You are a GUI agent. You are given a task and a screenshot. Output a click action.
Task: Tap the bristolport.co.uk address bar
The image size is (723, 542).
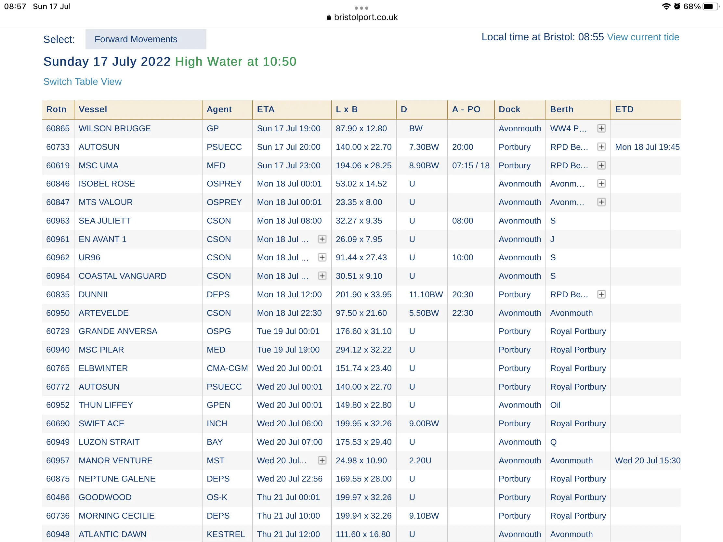(x=362, y=17)
